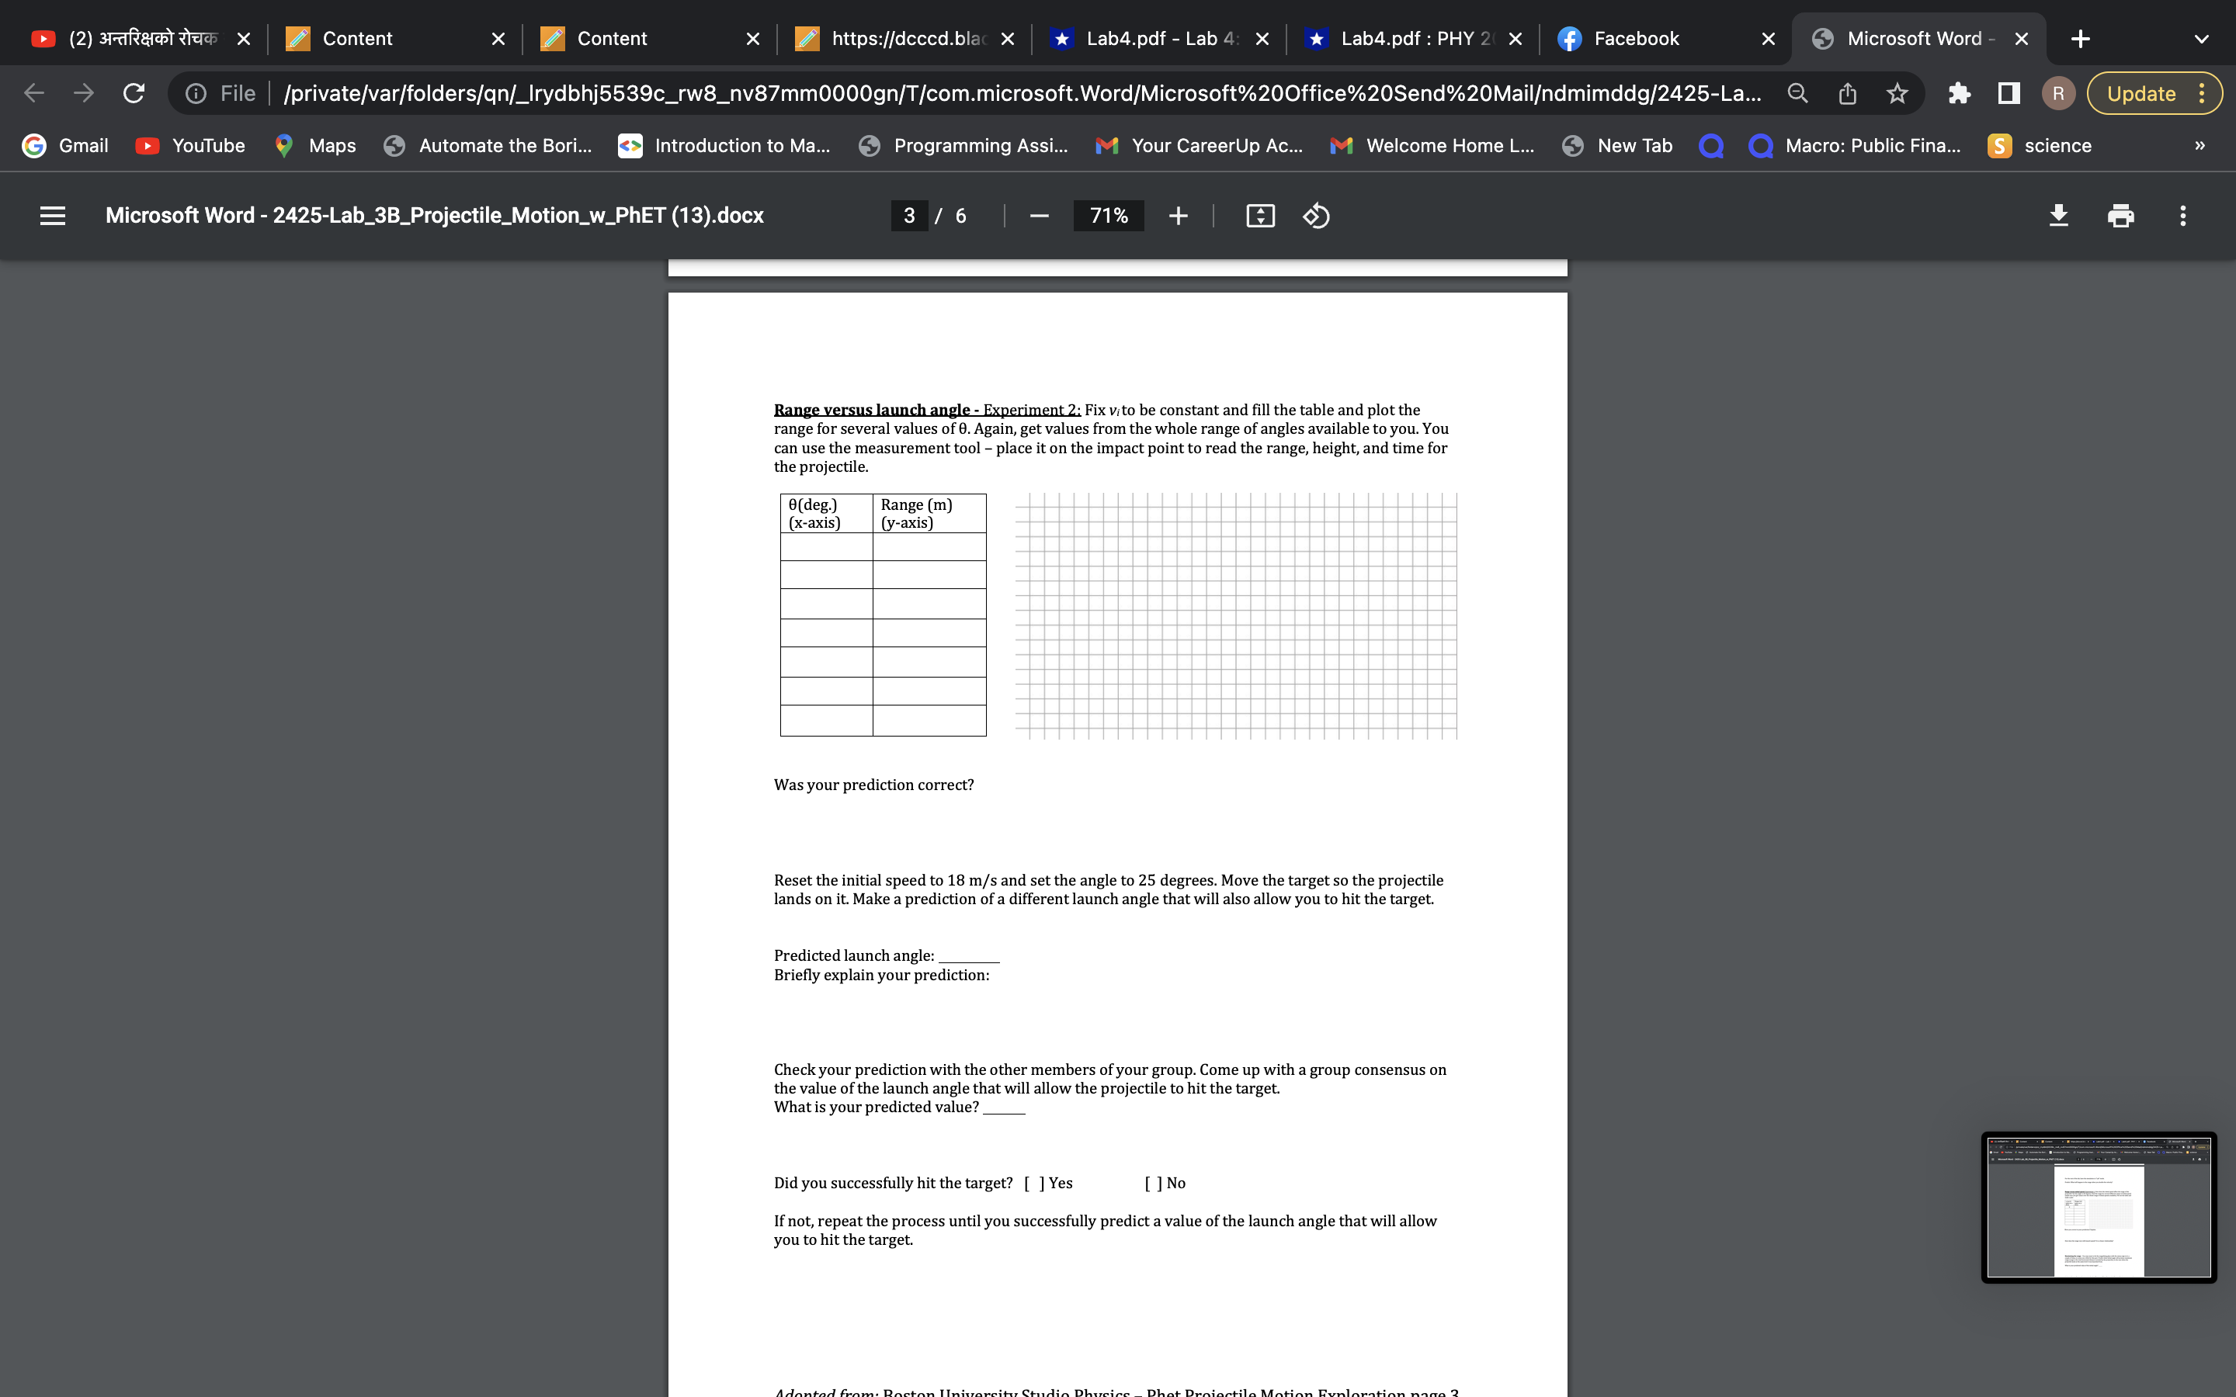The image size is (2236, 1397).
Task: Zoom in on the PDF
Action: (x=1178, y=215)
